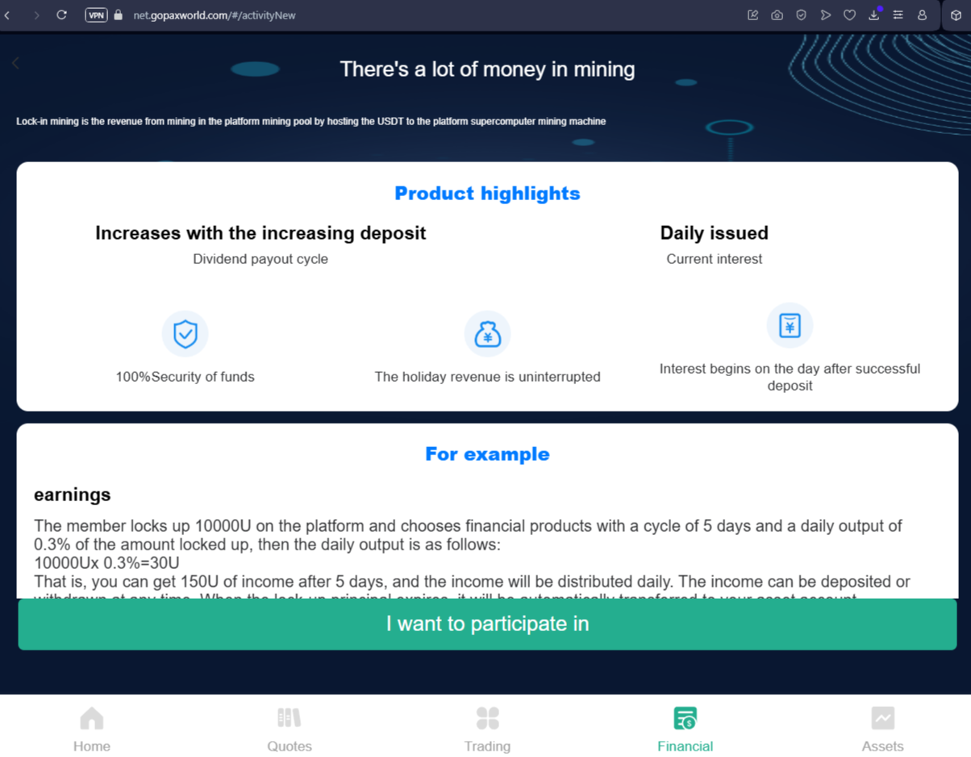This screenshot has height=757, width=971.
Task: Click the money bag revenue icon
Action: (487, 333)
